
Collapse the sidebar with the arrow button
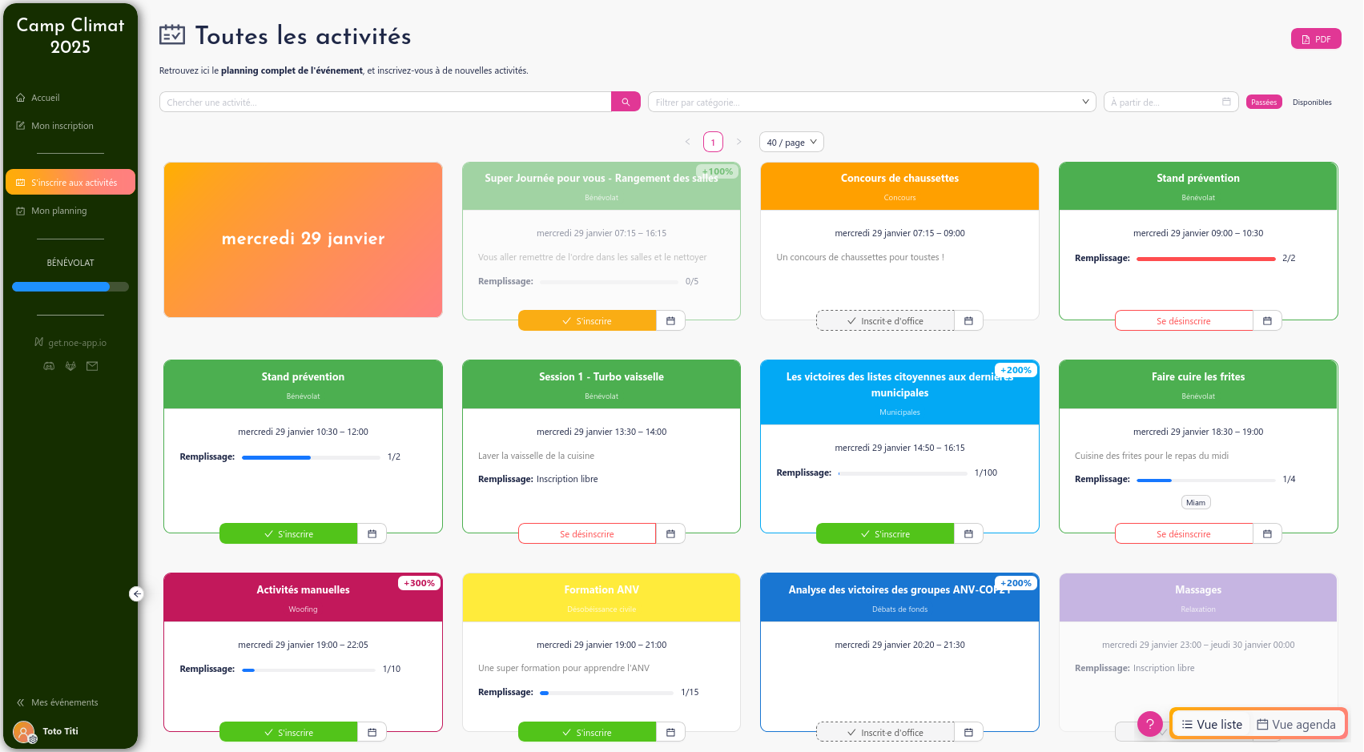(137, 593)
